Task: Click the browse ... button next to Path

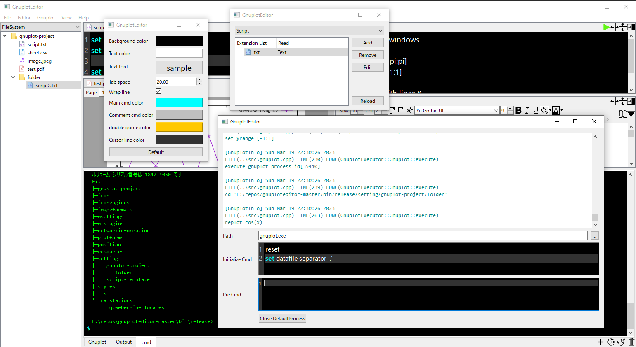Action: 594,236
